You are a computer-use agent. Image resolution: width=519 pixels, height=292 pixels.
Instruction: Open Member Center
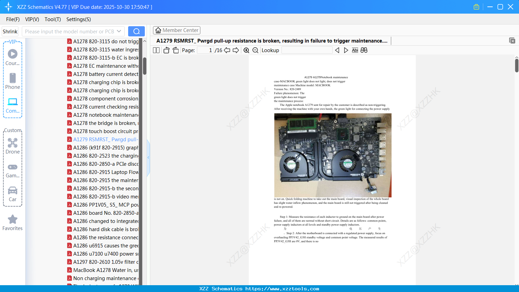click(177, 30)
